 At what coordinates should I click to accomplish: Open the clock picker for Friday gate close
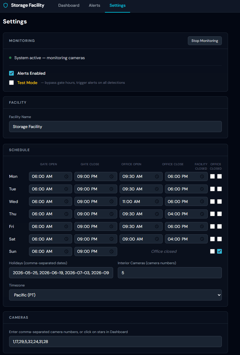[111, 226]
